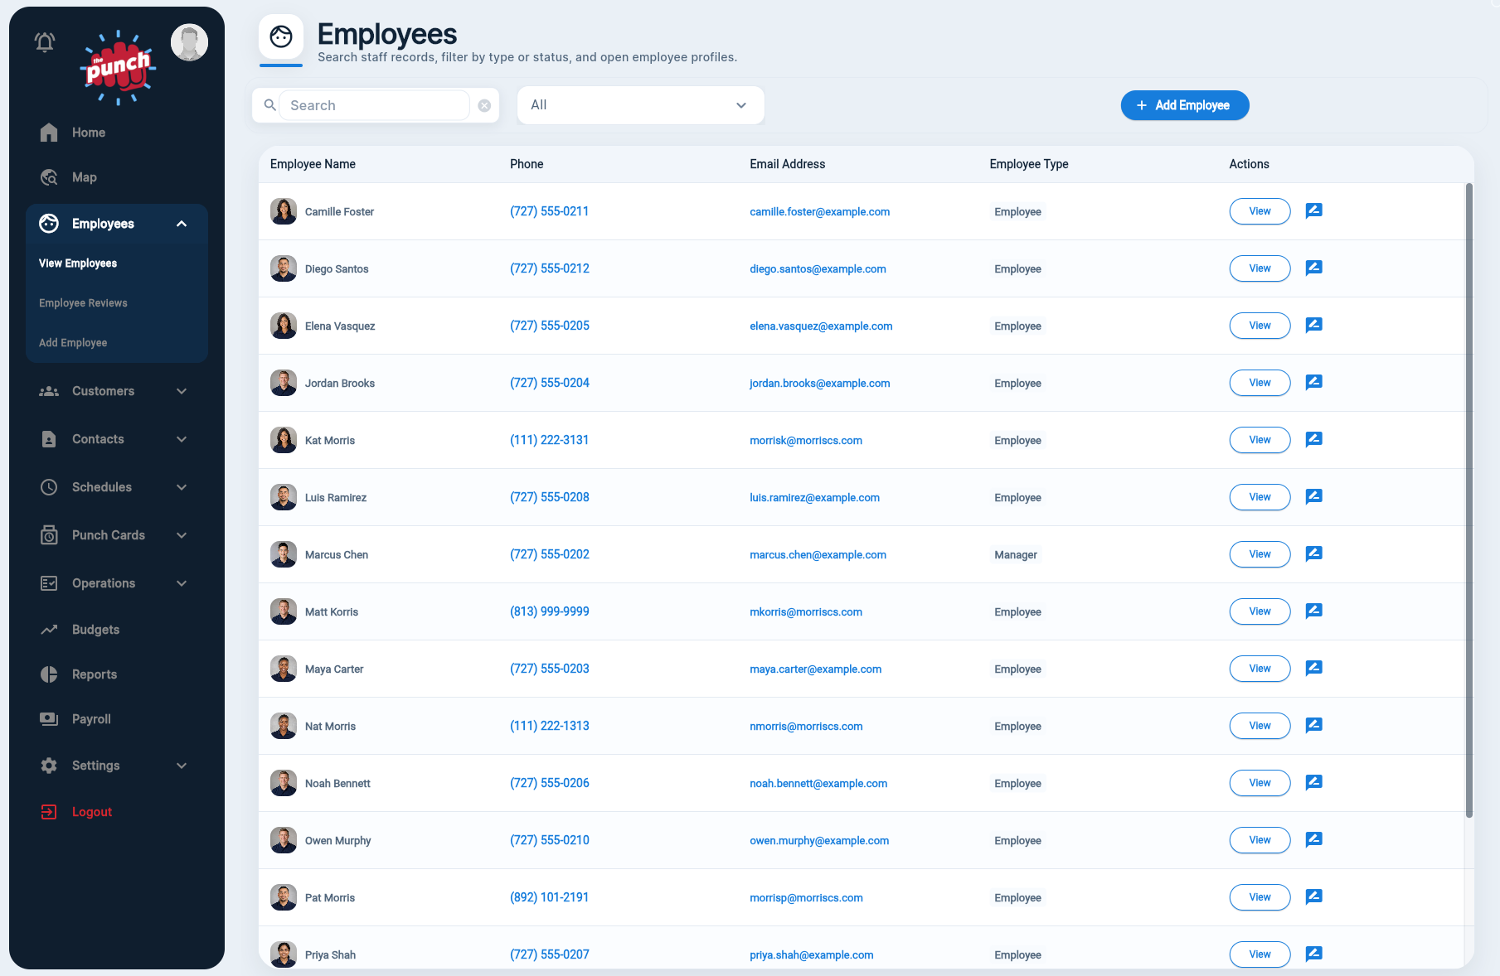Click the Manager type badge
Screen dimensions: 1500x976
coord(1016,555)
